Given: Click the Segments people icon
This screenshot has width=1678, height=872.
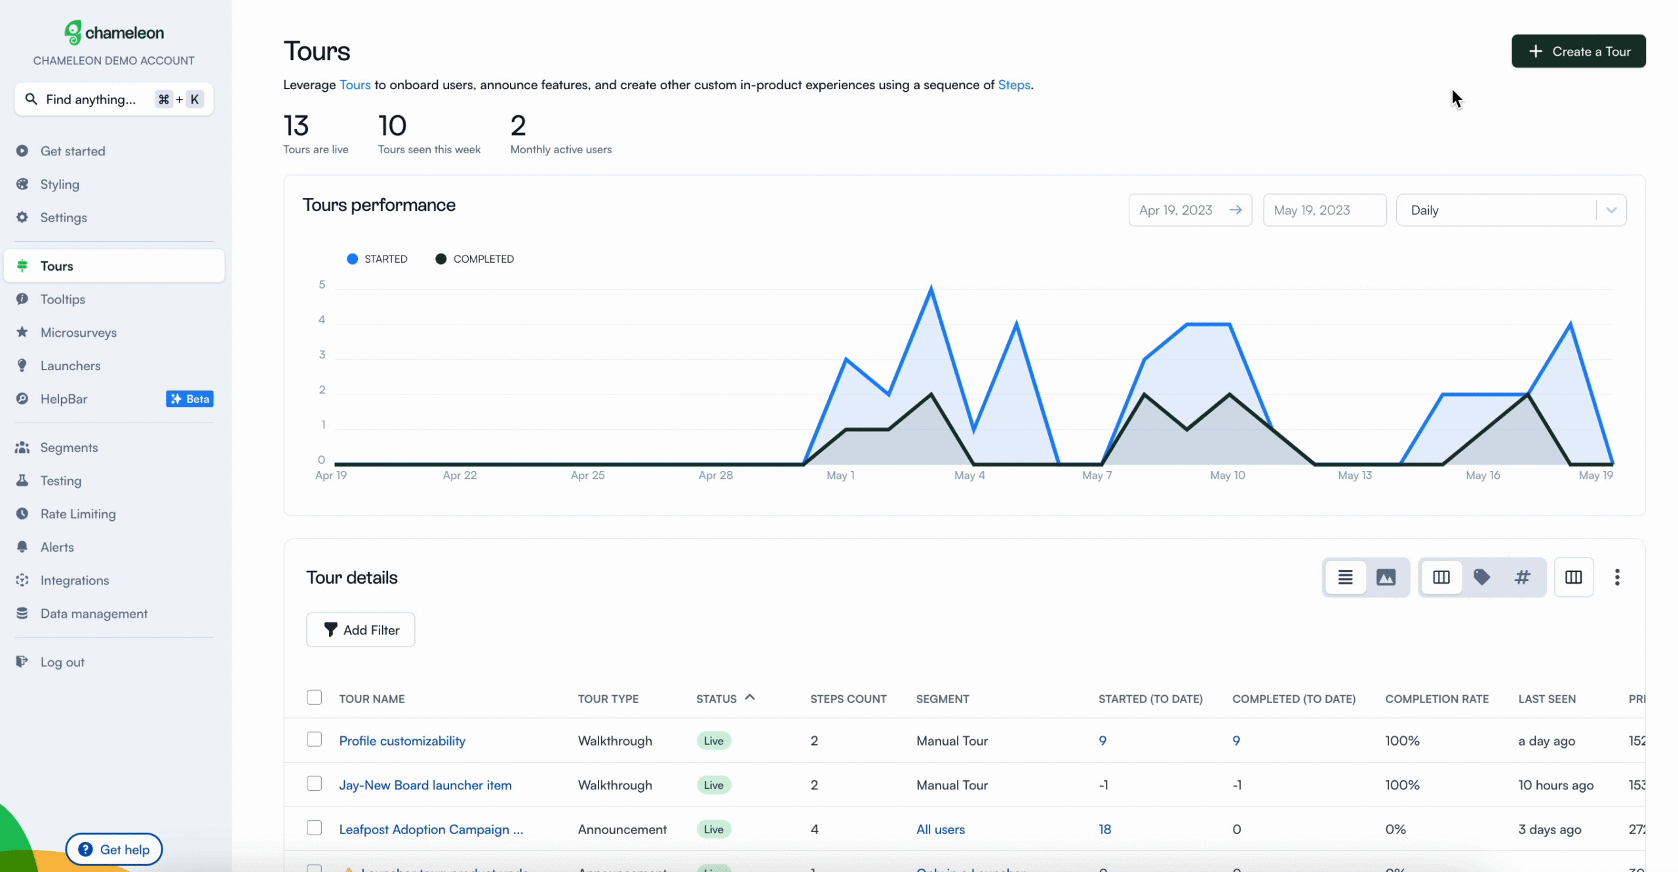Looking at the screenshot, I should tap(22, 447).
